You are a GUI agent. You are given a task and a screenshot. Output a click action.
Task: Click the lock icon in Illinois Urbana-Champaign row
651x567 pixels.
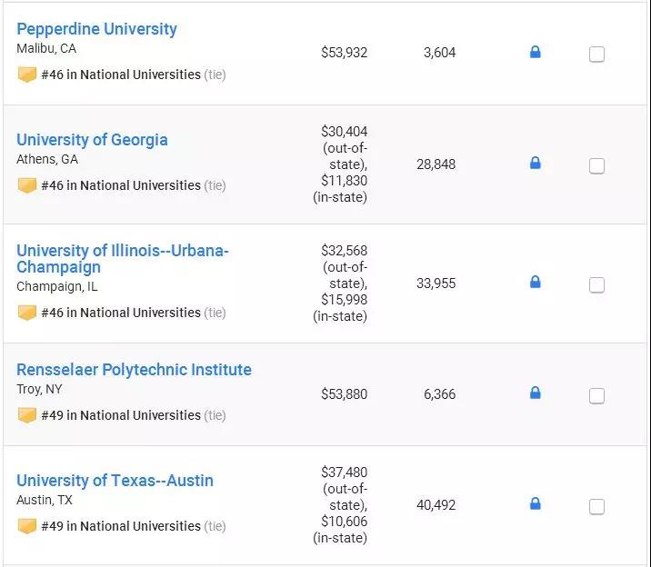coord(535,283)
